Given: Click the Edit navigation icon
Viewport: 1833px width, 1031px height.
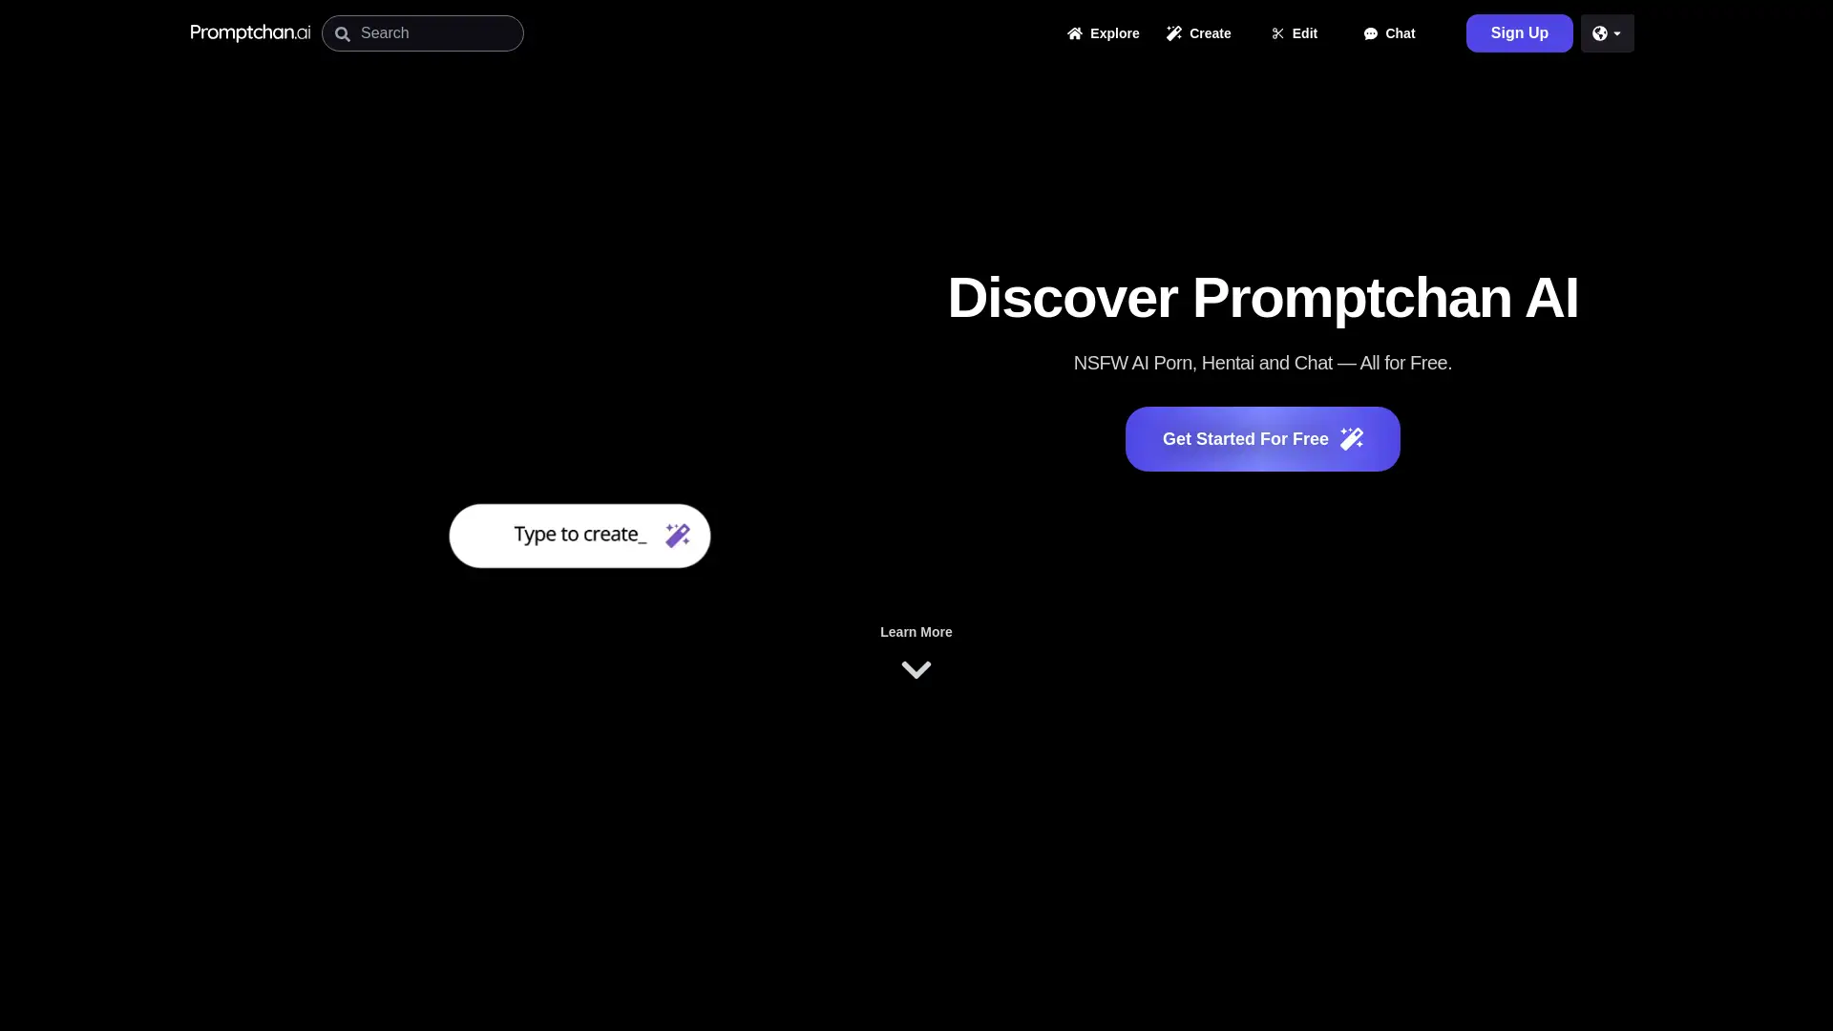Looking at the screenshot, I should pyautogui.click(x=1277, y=32).
